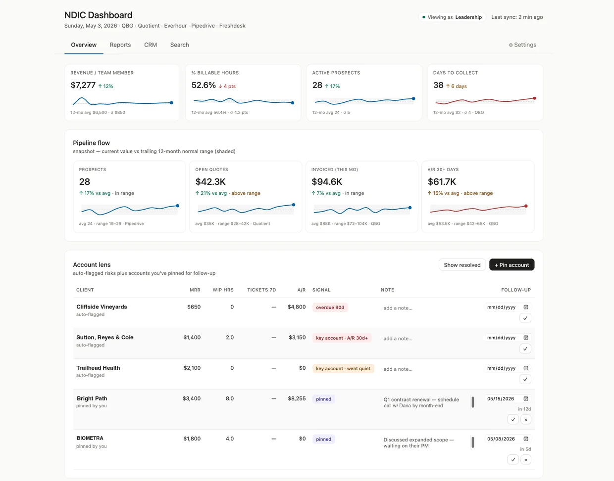The width and height of the screenshot is (614, 481).
Task: Switch to the Overview tab
Action: [x=84, y=45]
